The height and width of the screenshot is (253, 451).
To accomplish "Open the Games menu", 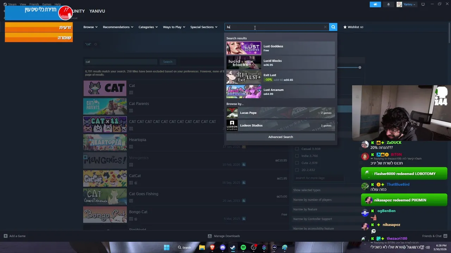I will (47, 4).
